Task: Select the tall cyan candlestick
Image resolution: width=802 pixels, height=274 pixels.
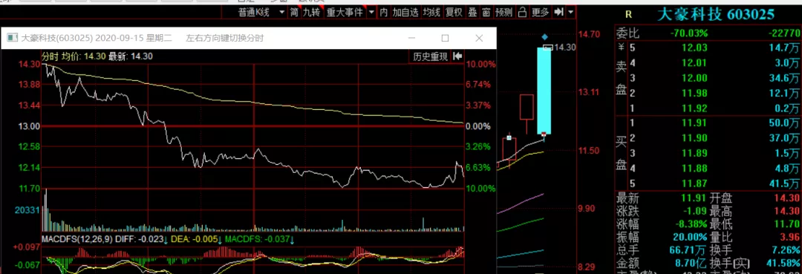Action: coord(544,91)
